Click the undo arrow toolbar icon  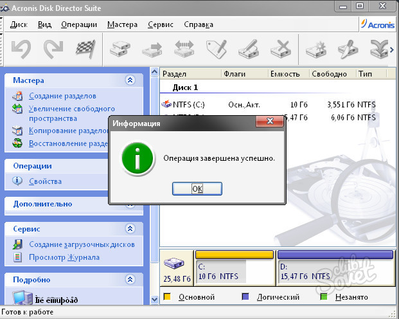21,49
